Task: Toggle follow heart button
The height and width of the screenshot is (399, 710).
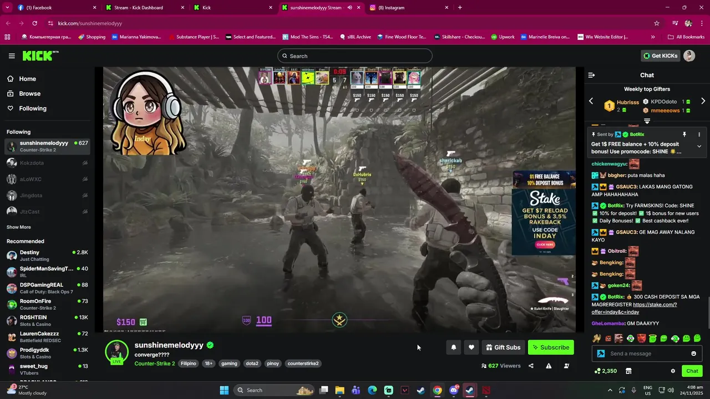Action: [471, 347]
